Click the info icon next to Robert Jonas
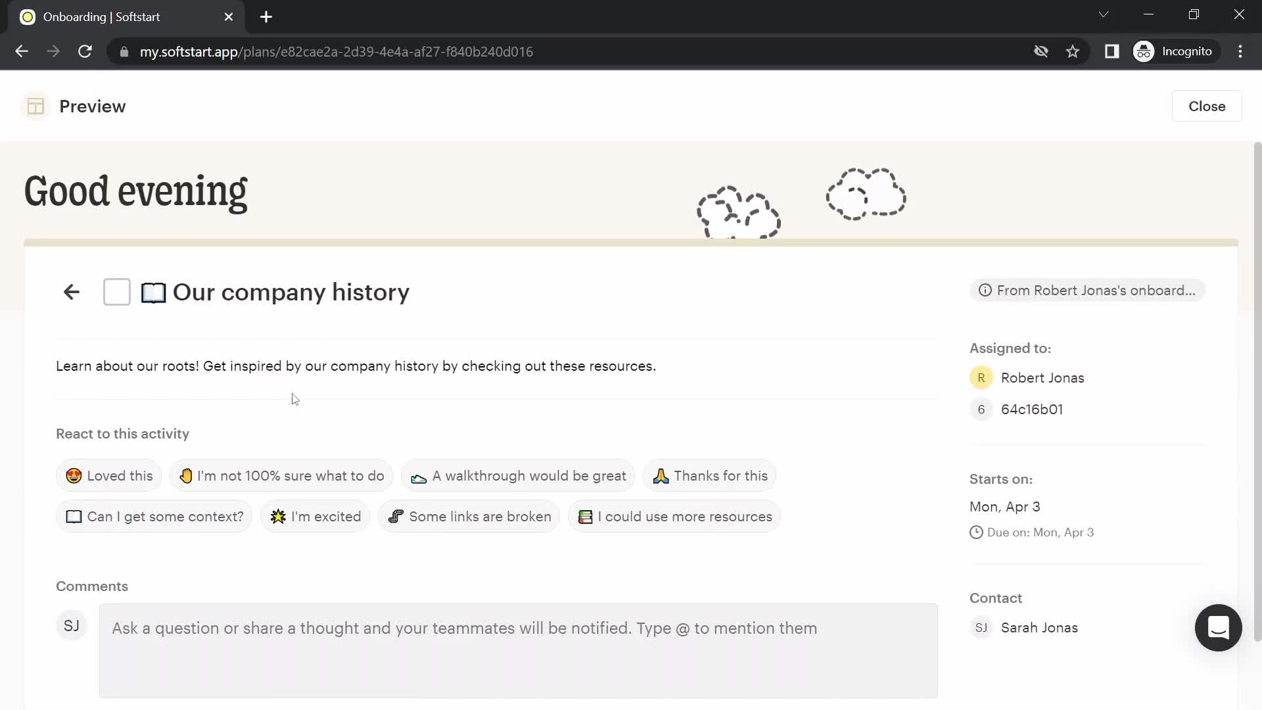This screenshot has width=1262, height=710. (x=985, y=291)
